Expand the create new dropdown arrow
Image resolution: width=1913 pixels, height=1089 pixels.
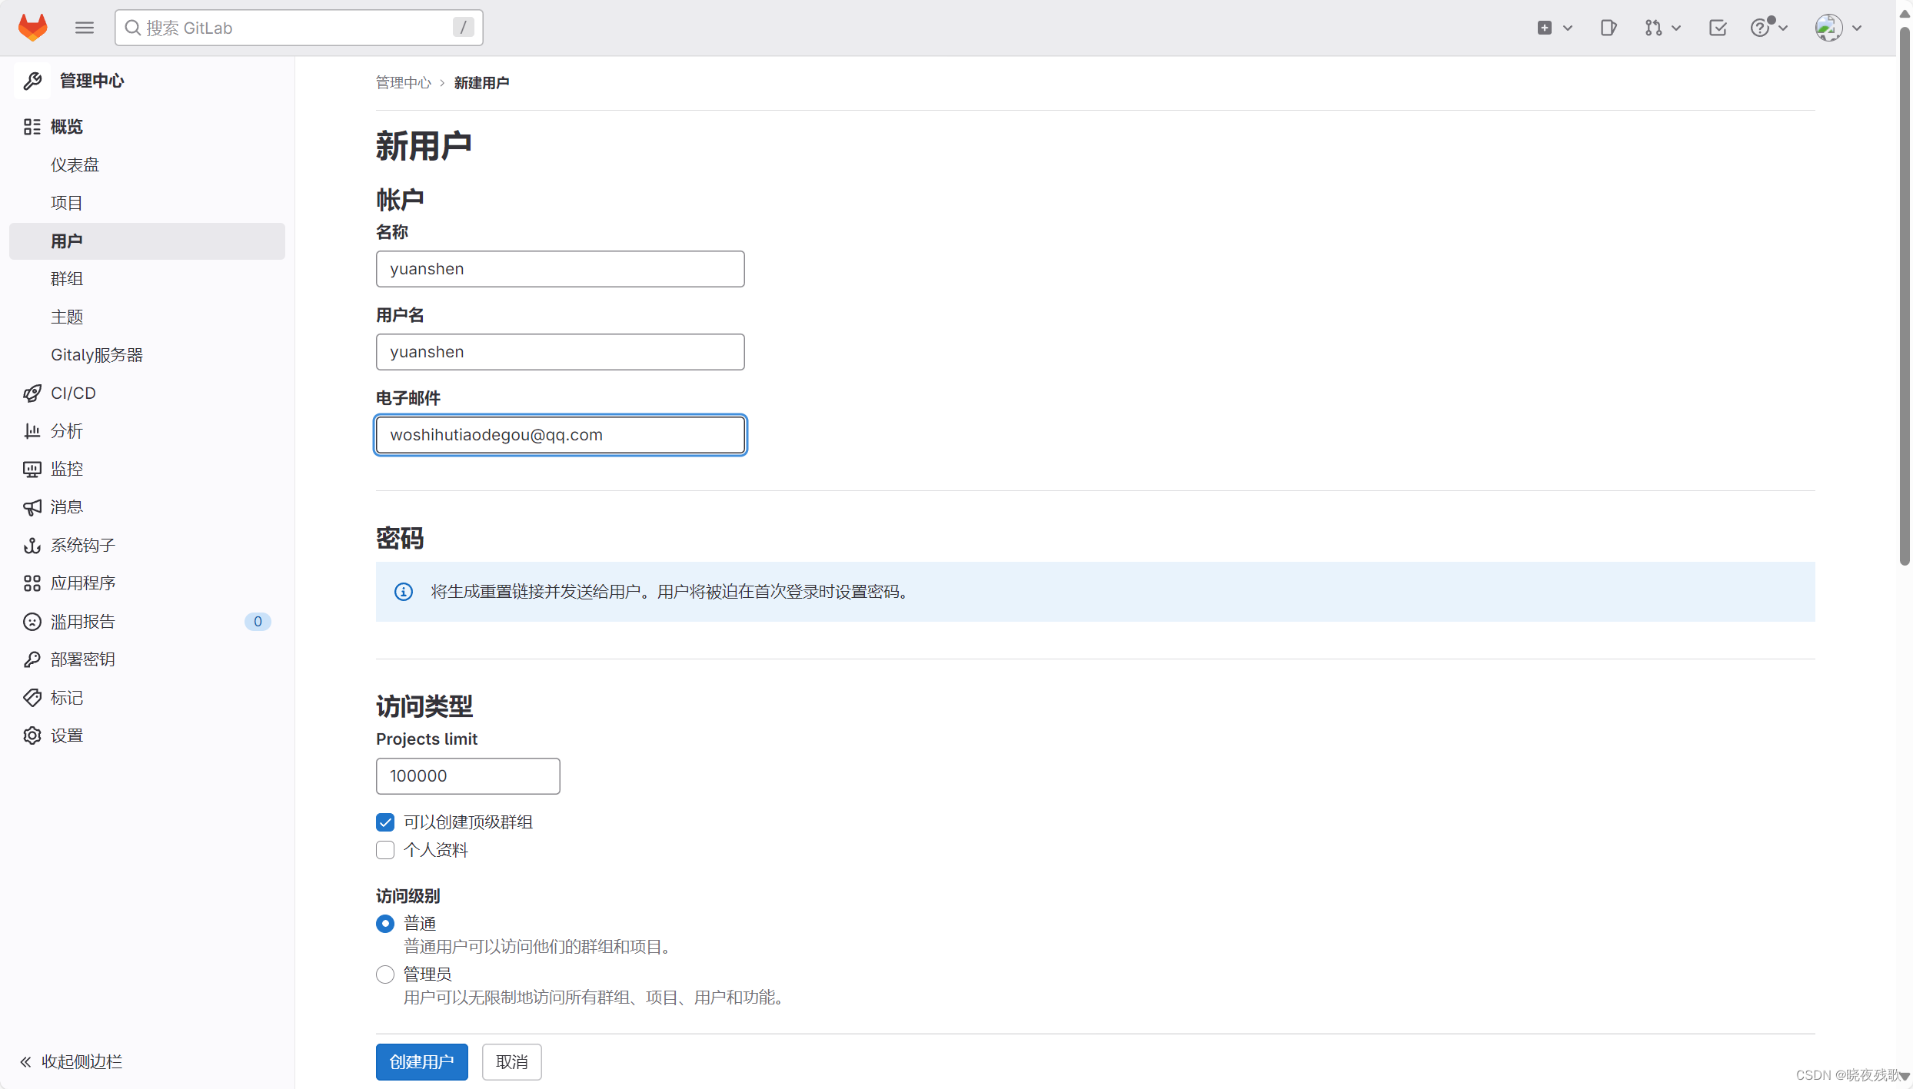(x=1568, y=28)
